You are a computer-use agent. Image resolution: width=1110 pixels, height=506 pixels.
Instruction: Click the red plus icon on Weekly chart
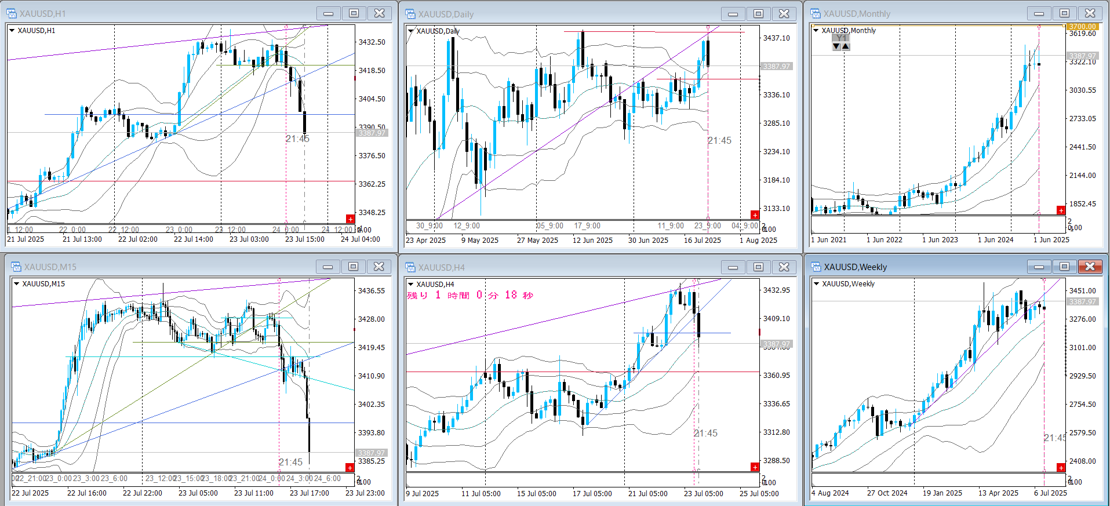1061,467
